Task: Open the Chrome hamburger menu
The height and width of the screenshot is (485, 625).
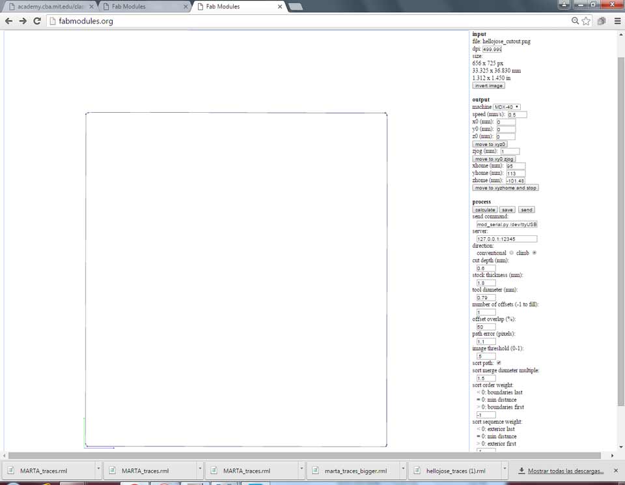Action: click(617, 21)
